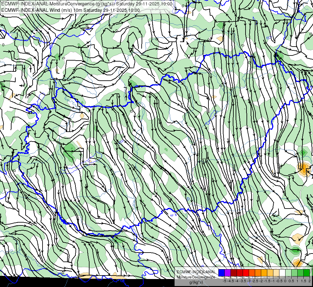Select the legend swatch between -3 and -2.5
Viewport: 313px width, 287px height.
coord(252,273)
